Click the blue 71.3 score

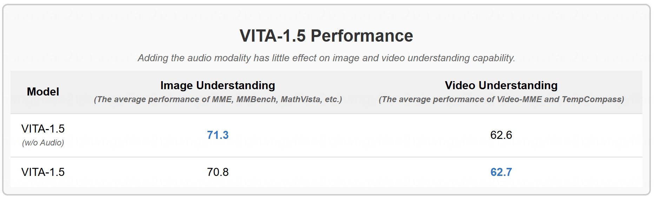218,135
